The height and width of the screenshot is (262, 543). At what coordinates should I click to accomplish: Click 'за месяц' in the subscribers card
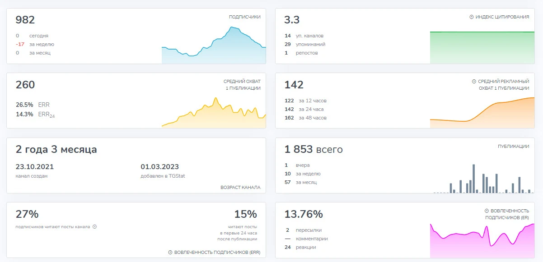click(40, 53)
